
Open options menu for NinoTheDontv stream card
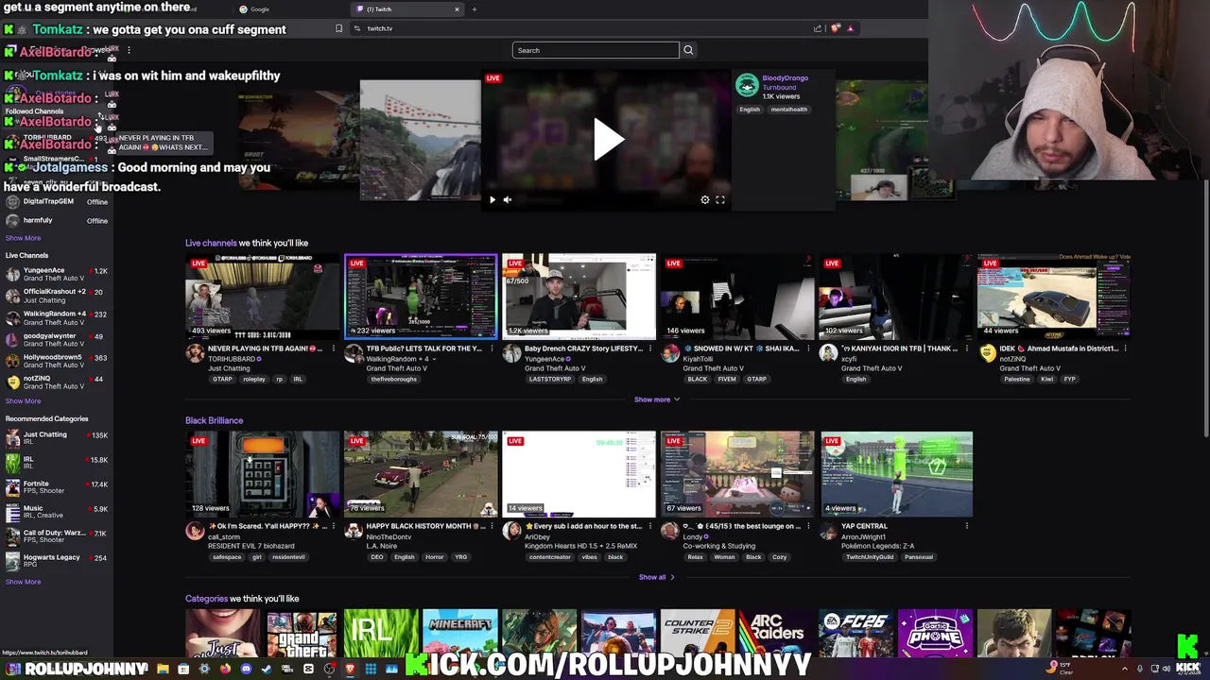pos(492,526)
